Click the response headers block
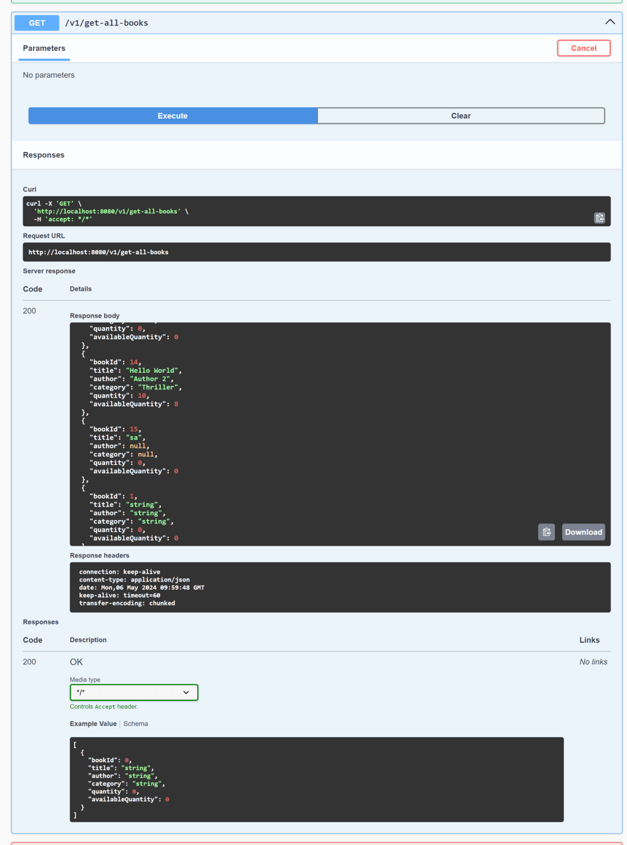Screen dimensions: 627x845 [x=340, y=587]
